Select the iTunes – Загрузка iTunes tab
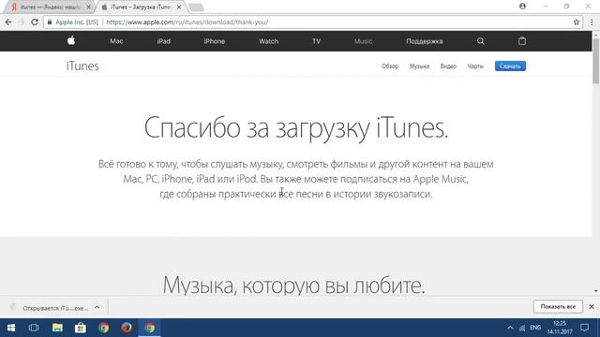Viewport: 600px width, 337px height. 140,7
